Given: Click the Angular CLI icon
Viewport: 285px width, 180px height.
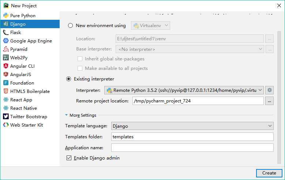Looking at the screenshot, I should [6, 66].
